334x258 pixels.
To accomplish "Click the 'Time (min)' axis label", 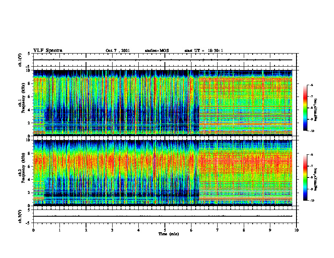I will pyautogui.click(x=169, y=234).
